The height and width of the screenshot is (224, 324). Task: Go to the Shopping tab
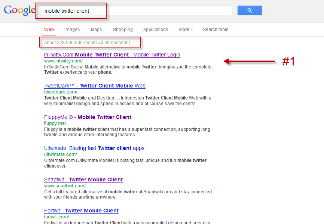[123, 30]
